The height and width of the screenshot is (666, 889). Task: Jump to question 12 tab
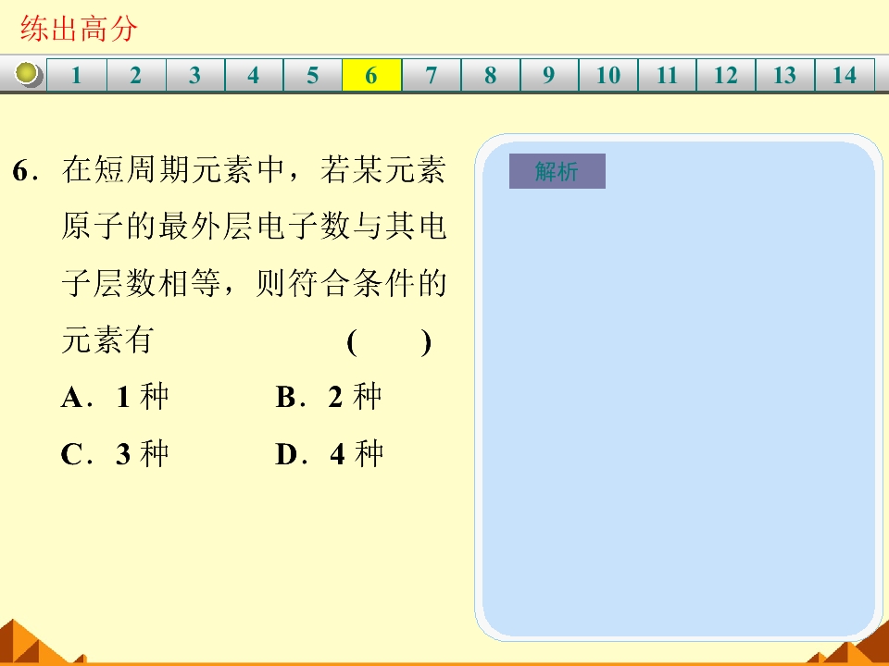[x=726, y=76]
